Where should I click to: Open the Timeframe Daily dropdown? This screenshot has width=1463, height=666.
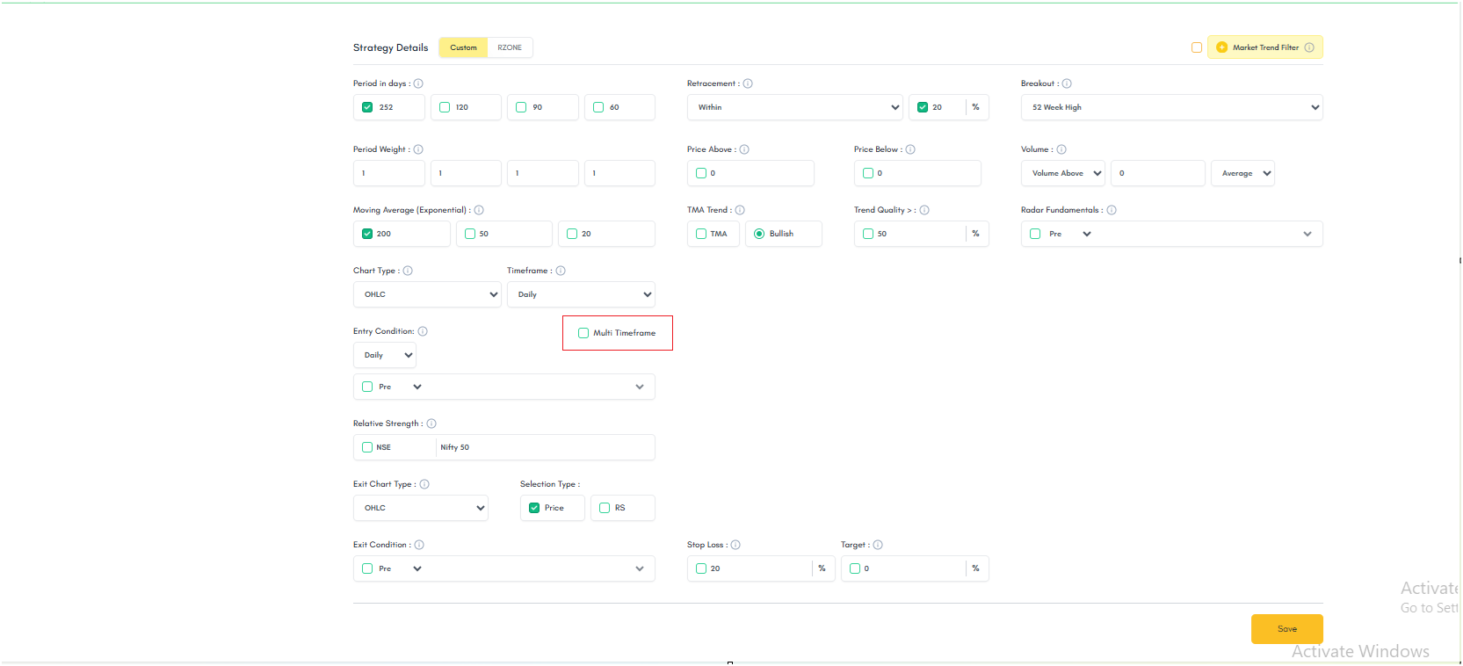581,294
